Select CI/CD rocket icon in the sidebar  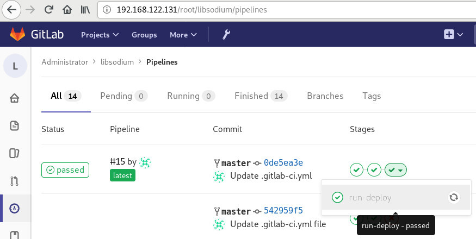point(15,208)
